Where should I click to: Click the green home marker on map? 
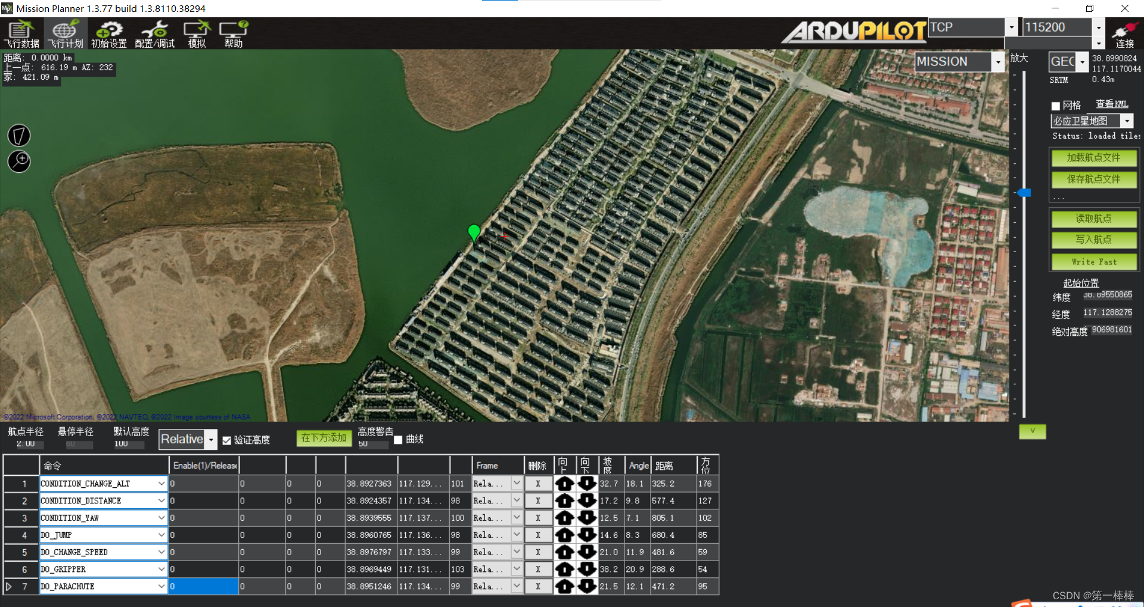click(474, 233)
